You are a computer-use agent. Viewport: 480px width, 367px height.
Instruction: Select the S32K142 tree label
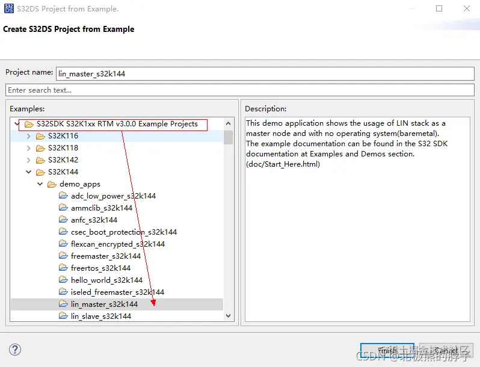pos(63,160)
